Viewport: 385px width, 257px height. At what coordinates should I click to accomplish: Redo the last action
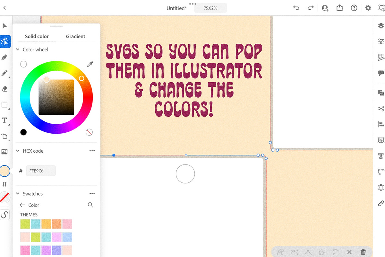click(310, 8)
